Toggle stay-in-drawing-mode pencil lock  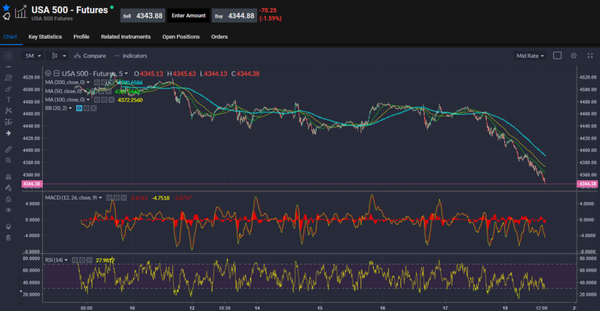8,188
